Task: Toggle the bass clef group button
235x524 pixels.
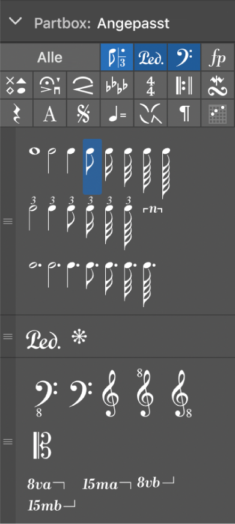Action: pos(184,58)
